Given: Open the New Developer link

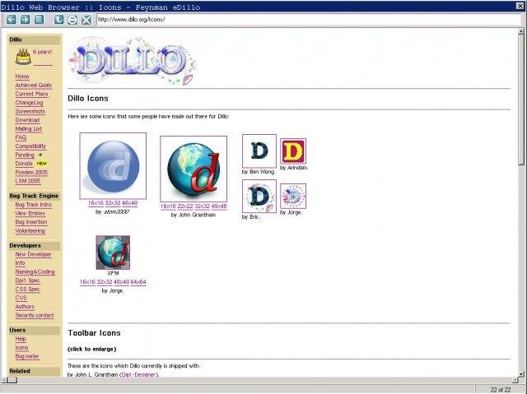Looking at the screenshot, I should click(33, 254).
